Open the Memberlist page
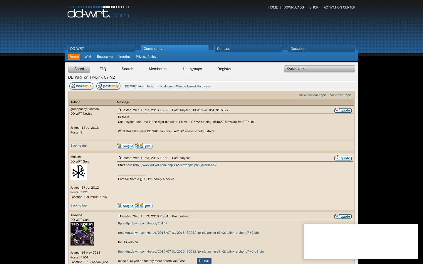The width and height of the screenshot is (423, 264). tap(158, 69)
